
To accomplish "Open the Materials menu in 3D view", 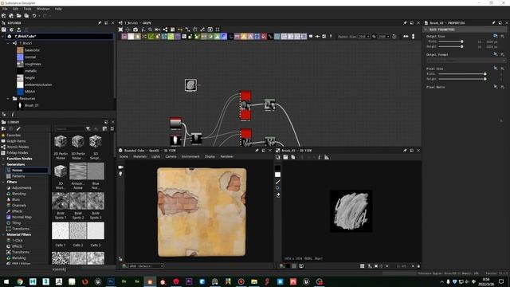I will (140, 156).
